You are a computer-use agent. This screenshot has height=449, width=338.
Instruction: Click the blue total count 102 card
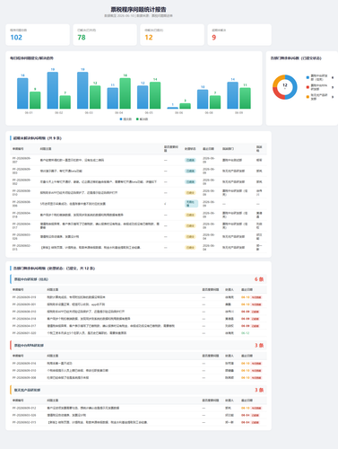click(x=38, y=35)
